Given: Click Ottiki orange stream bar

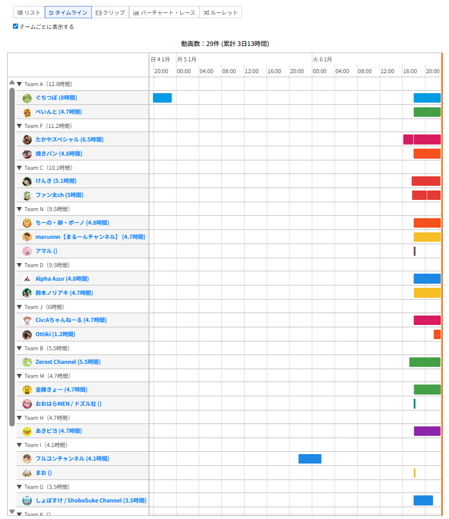Looking at the screenshot, I should click(x=437, y=334).
